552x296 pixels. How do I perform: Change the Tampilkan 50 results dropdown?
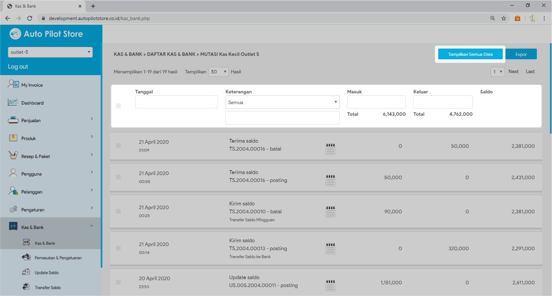(218, 72)
